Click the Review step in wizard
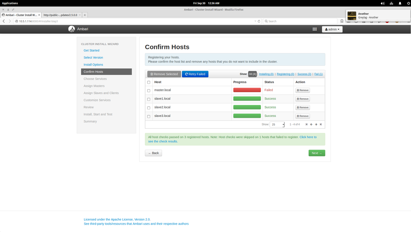Image resolution: width=411 pixels, height=232 pixels. coord(88,107)
